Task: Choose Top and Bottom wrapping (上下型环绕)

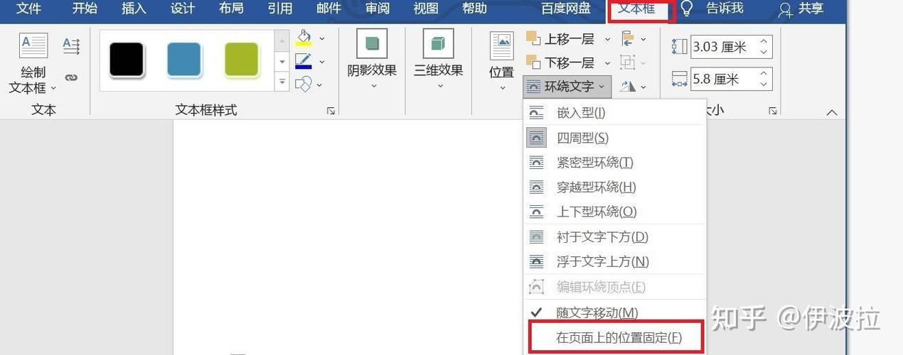Action: (615, 212)
